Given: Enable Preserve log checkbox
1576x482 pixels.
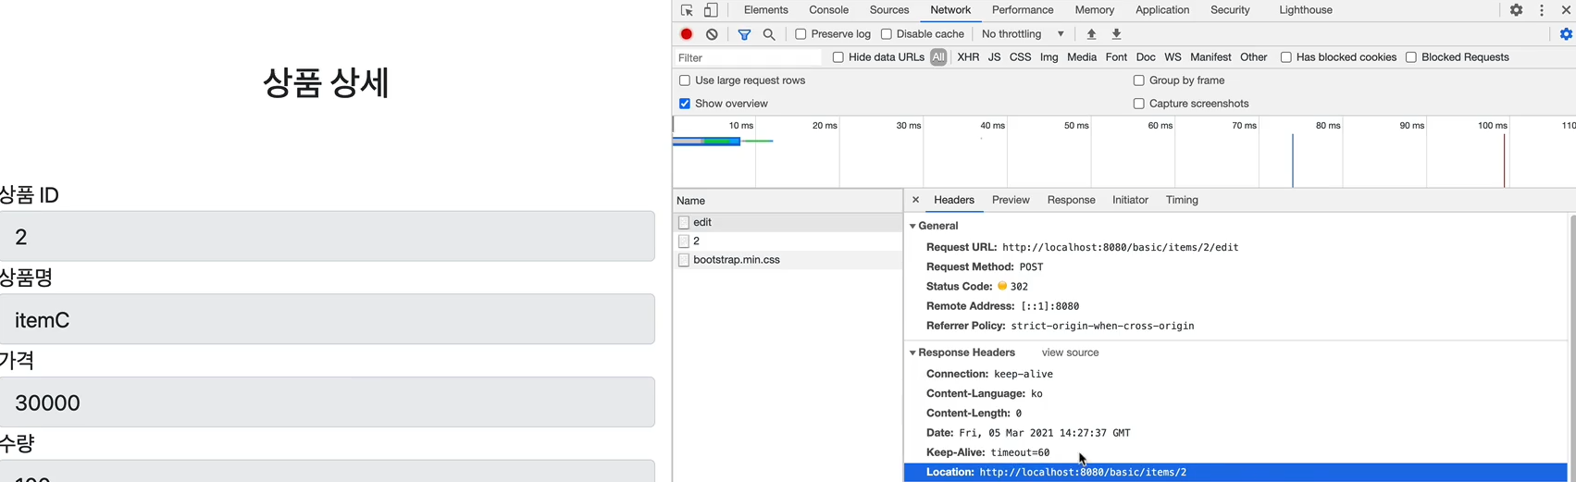Looking at the screenshot, I should [801, 34].
